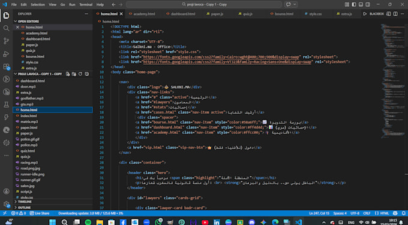This screenshot has width=408, height=225.
Task: Open the Testing flask icon view
Action: coord(6,104)
